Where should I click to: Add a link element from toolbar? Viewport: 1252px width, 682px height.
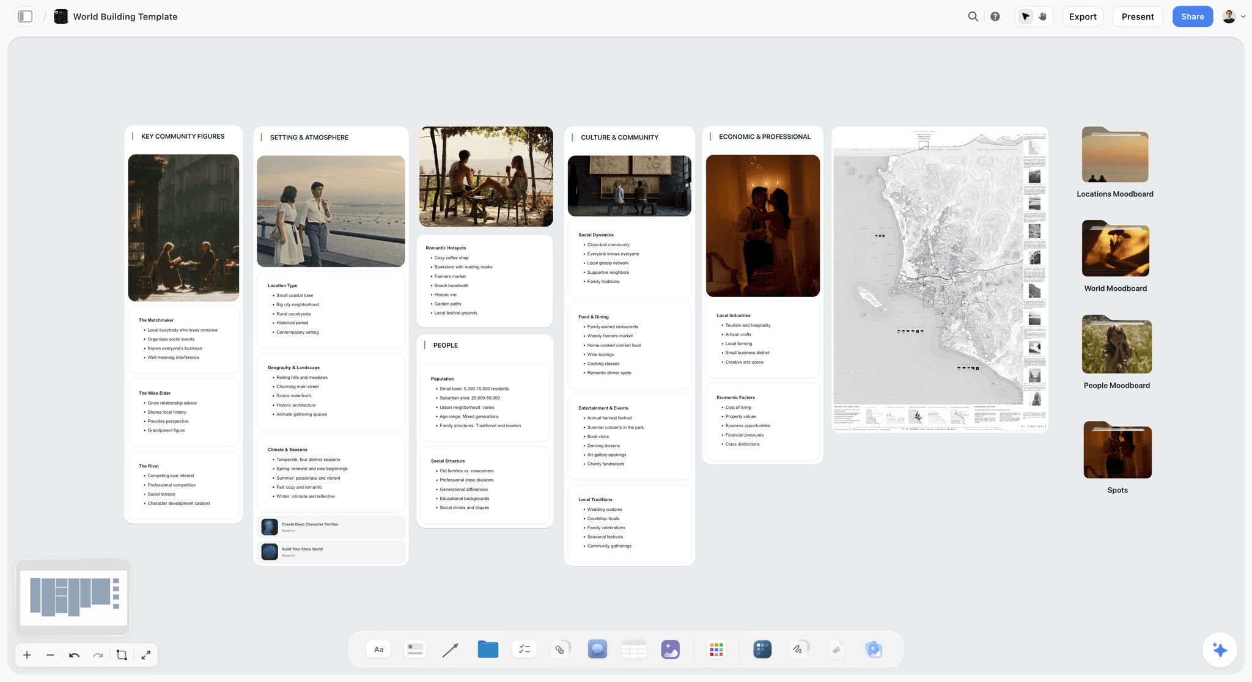pyautogui.click(x=561, y=649)
